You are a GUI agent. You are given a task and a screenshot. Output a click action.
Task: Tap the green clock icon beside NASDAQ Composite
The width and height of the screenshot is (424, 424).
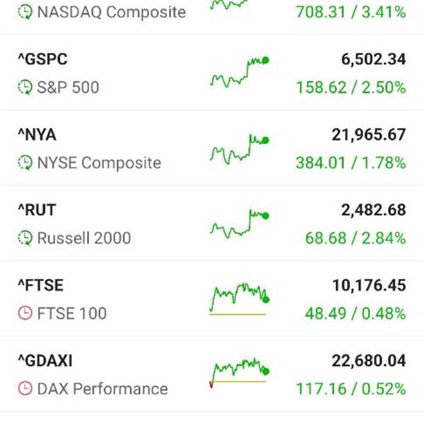pyautogui.click(x=25, y=12)
